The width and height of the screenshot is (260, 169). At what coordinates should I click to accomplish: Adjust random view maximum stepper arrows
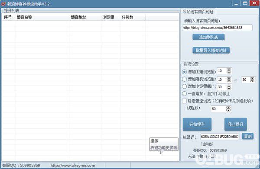coord(252,80)
